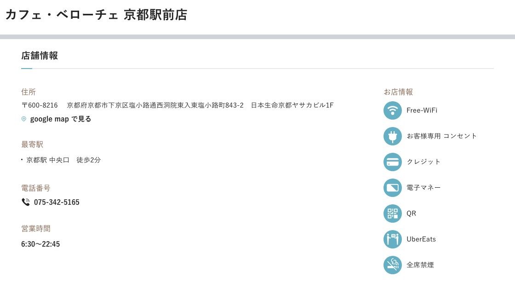Click the 営業時間 heading
515x283 pixels.
coord(36,228)
